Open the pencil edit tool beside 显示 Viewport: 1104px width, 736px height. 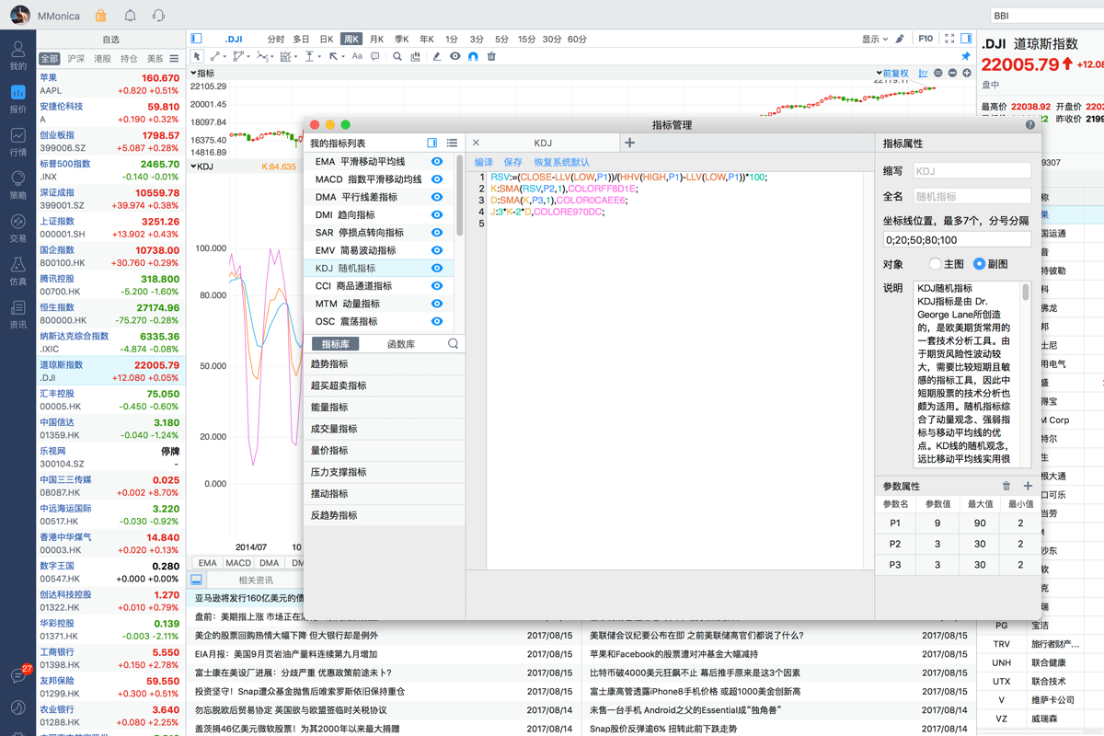pos(900,39)
